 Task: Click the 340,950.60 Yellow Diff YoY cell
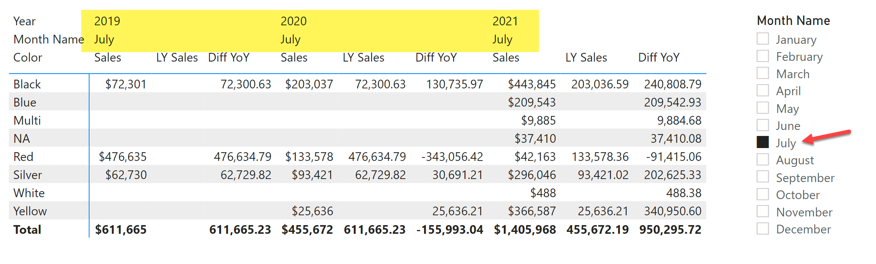pyautogui.click(x=673, y=211)
